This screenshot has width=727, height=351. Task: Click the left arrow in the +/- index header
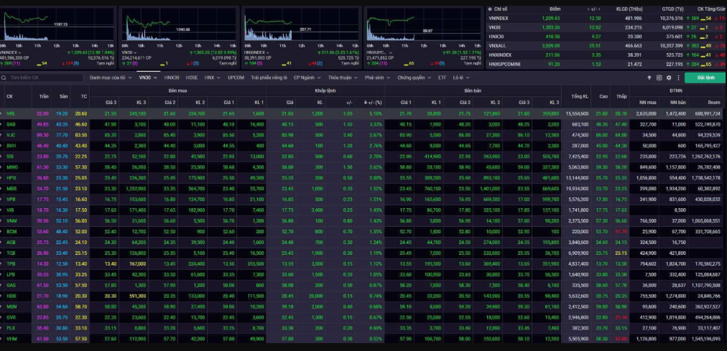[x=588, y=9]
